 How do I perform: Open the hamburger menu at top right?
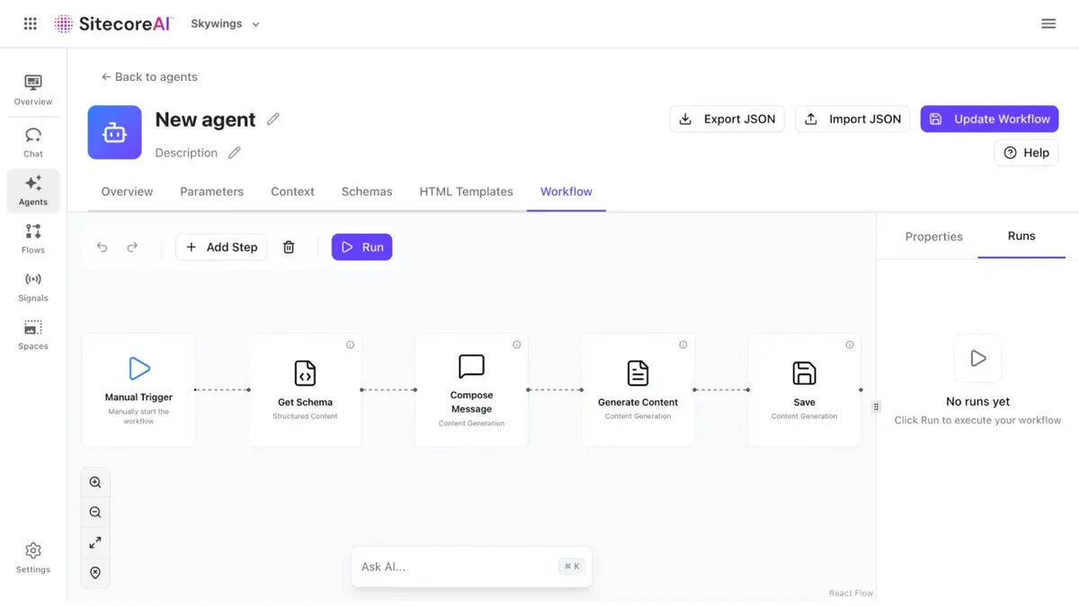1048,24
